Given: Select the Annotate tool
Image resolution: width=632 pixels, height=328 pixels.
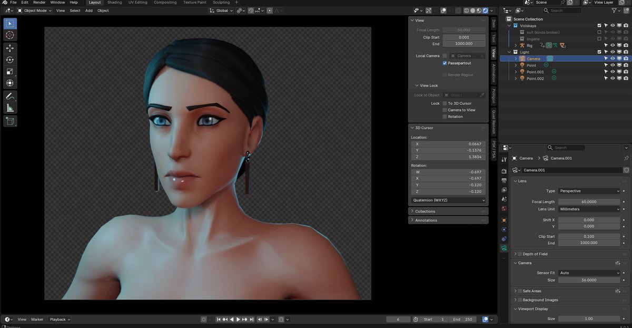Looking at the screenshot, I should 10,97.
